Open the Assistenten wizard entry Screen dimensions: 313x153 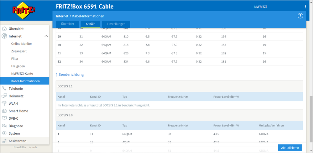18,141
